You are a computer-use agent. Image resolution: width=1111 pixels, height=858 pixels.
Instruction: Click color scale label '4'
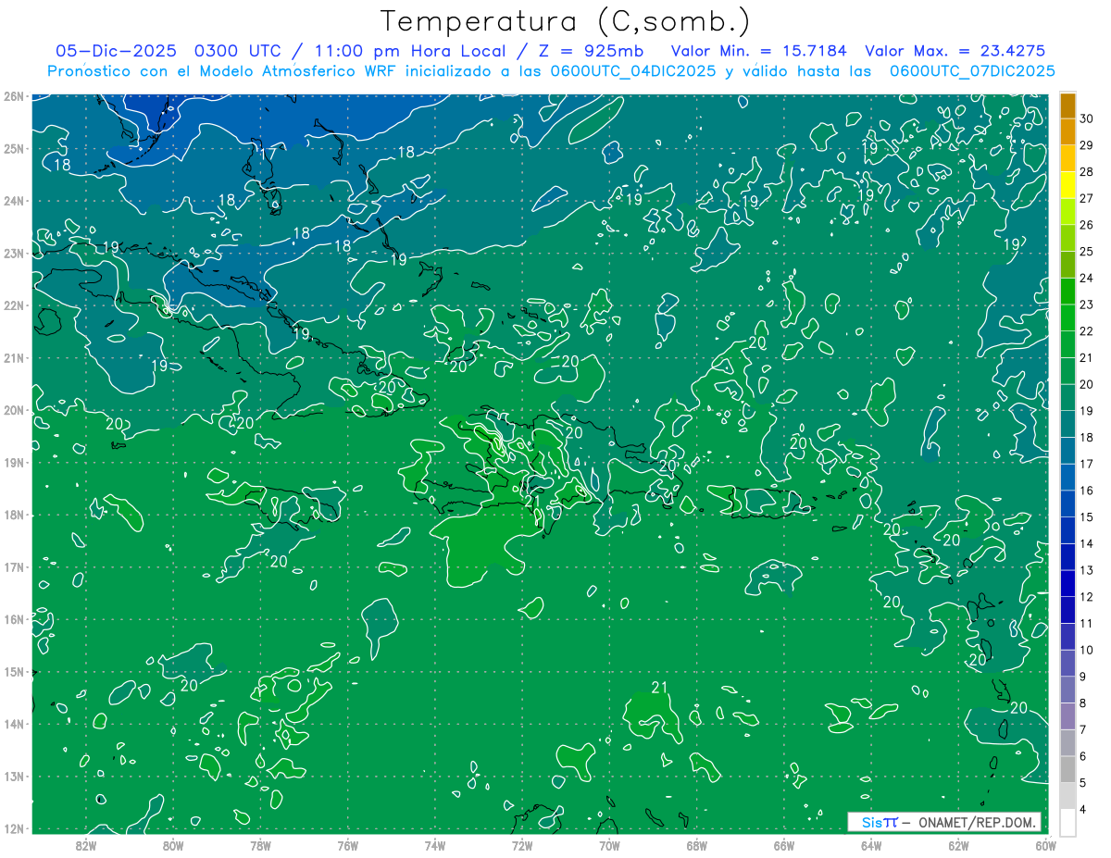[1083, 809]
